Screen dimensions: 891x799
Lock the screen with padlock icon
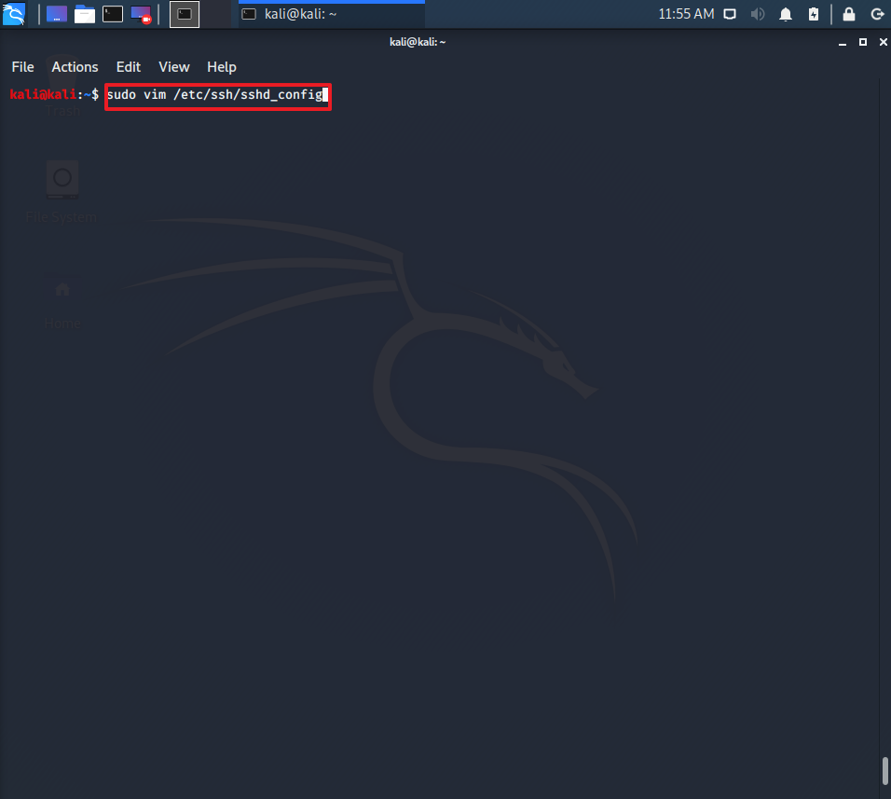[x=849, y=14]
